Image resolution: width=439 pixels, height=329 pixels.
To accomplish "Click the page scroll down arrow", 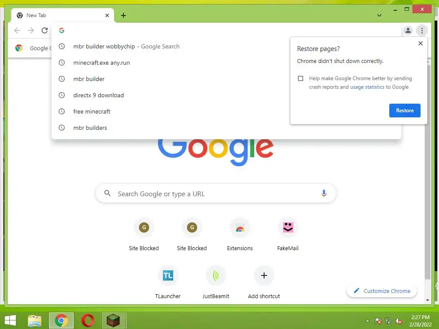I will (427, 300).
